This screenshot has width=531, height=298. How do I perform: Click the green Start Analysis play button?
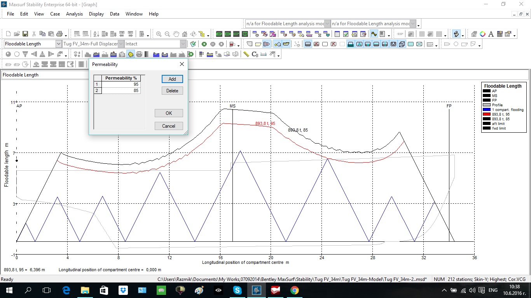pos(204,44)
